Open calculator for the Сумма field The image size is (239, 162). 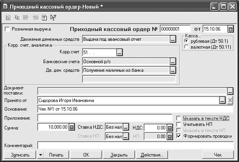click(71, 127)
